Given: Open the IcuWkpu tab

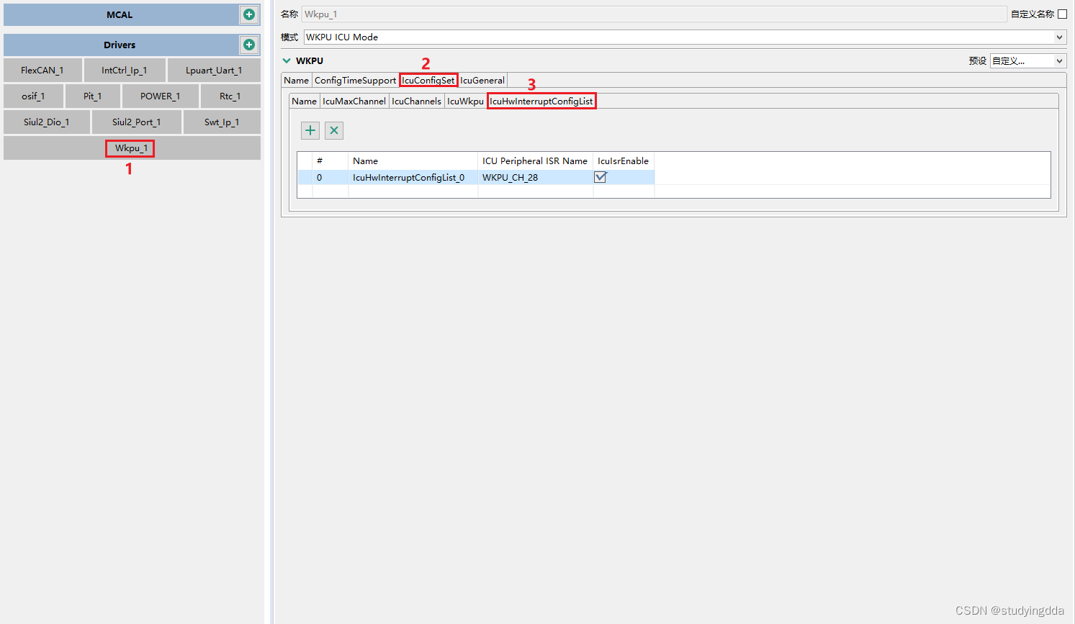Looking at the screenshot, I should point(465,101).
